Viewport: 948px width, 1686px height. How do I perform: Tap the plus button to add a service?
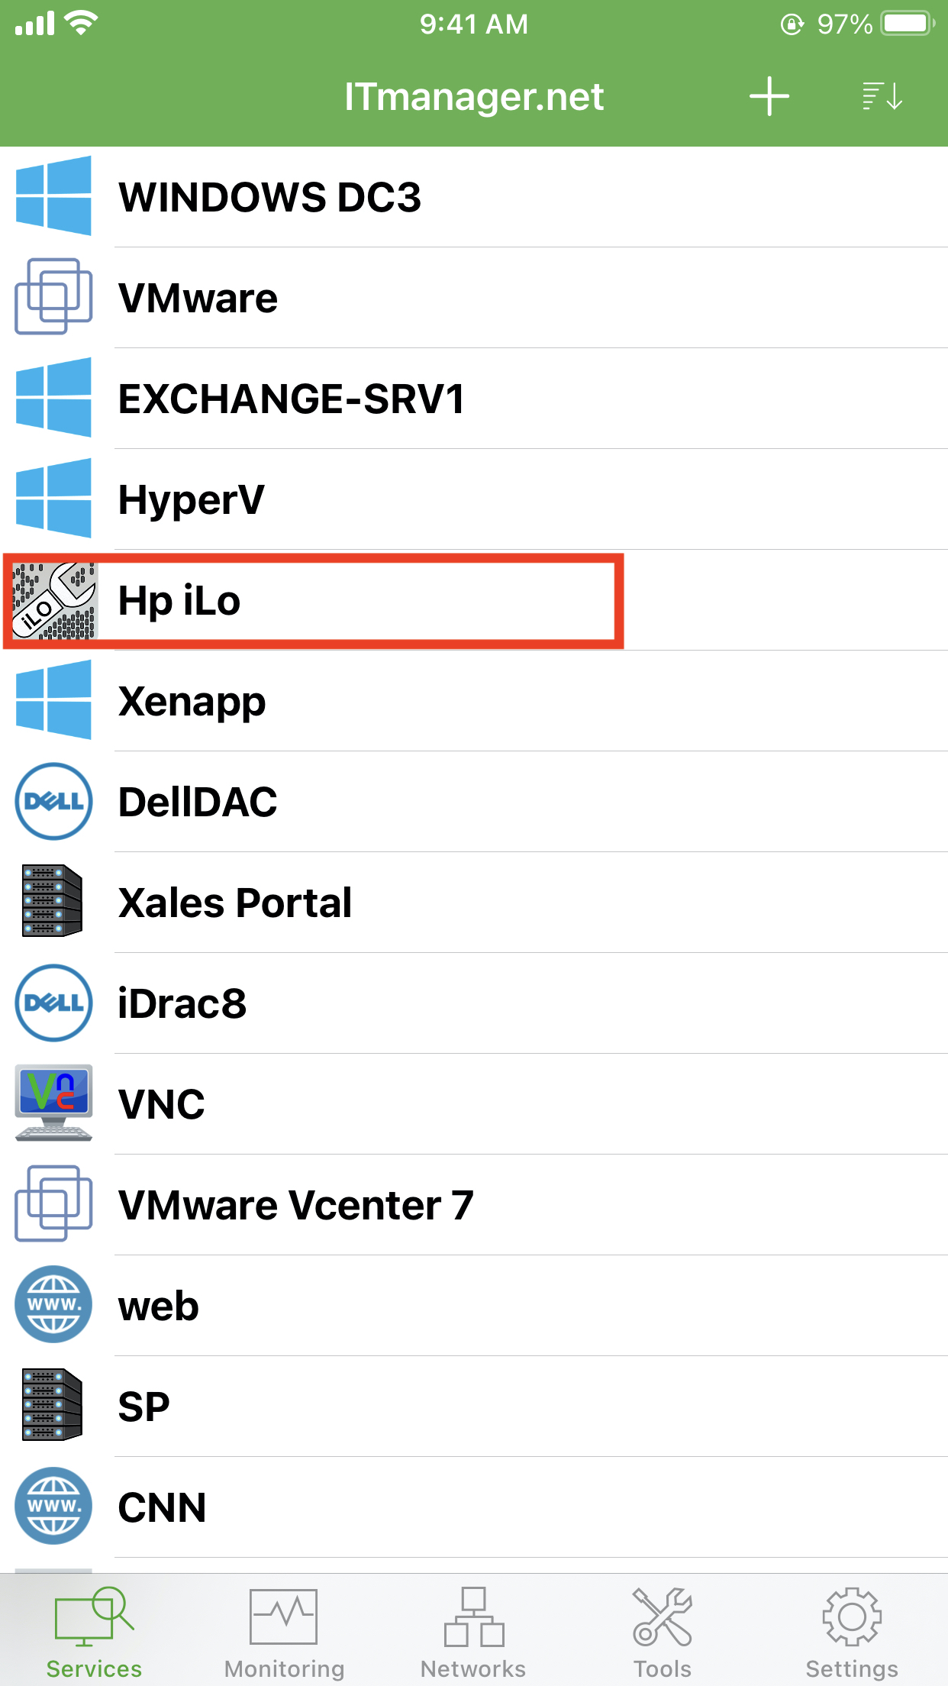pyautogui.click(x=769, y=97)
